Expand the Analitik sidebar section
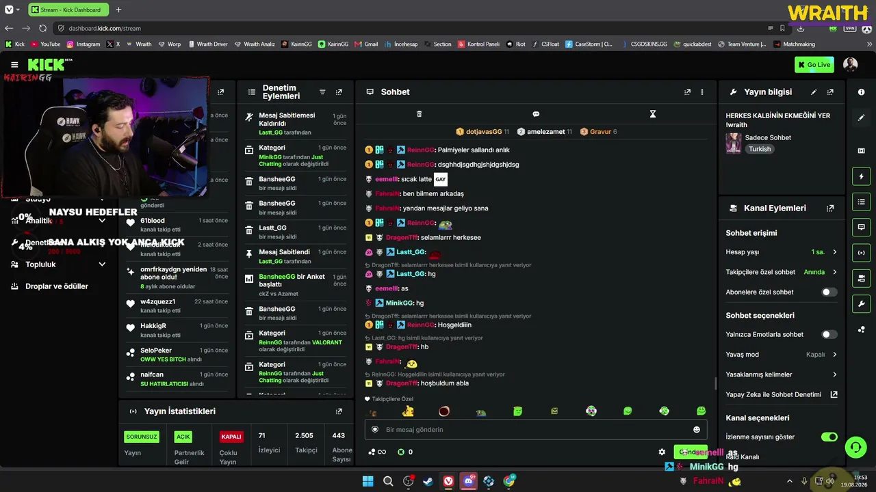Viewport: 876px width, 492px height. [x=102, y=221]
